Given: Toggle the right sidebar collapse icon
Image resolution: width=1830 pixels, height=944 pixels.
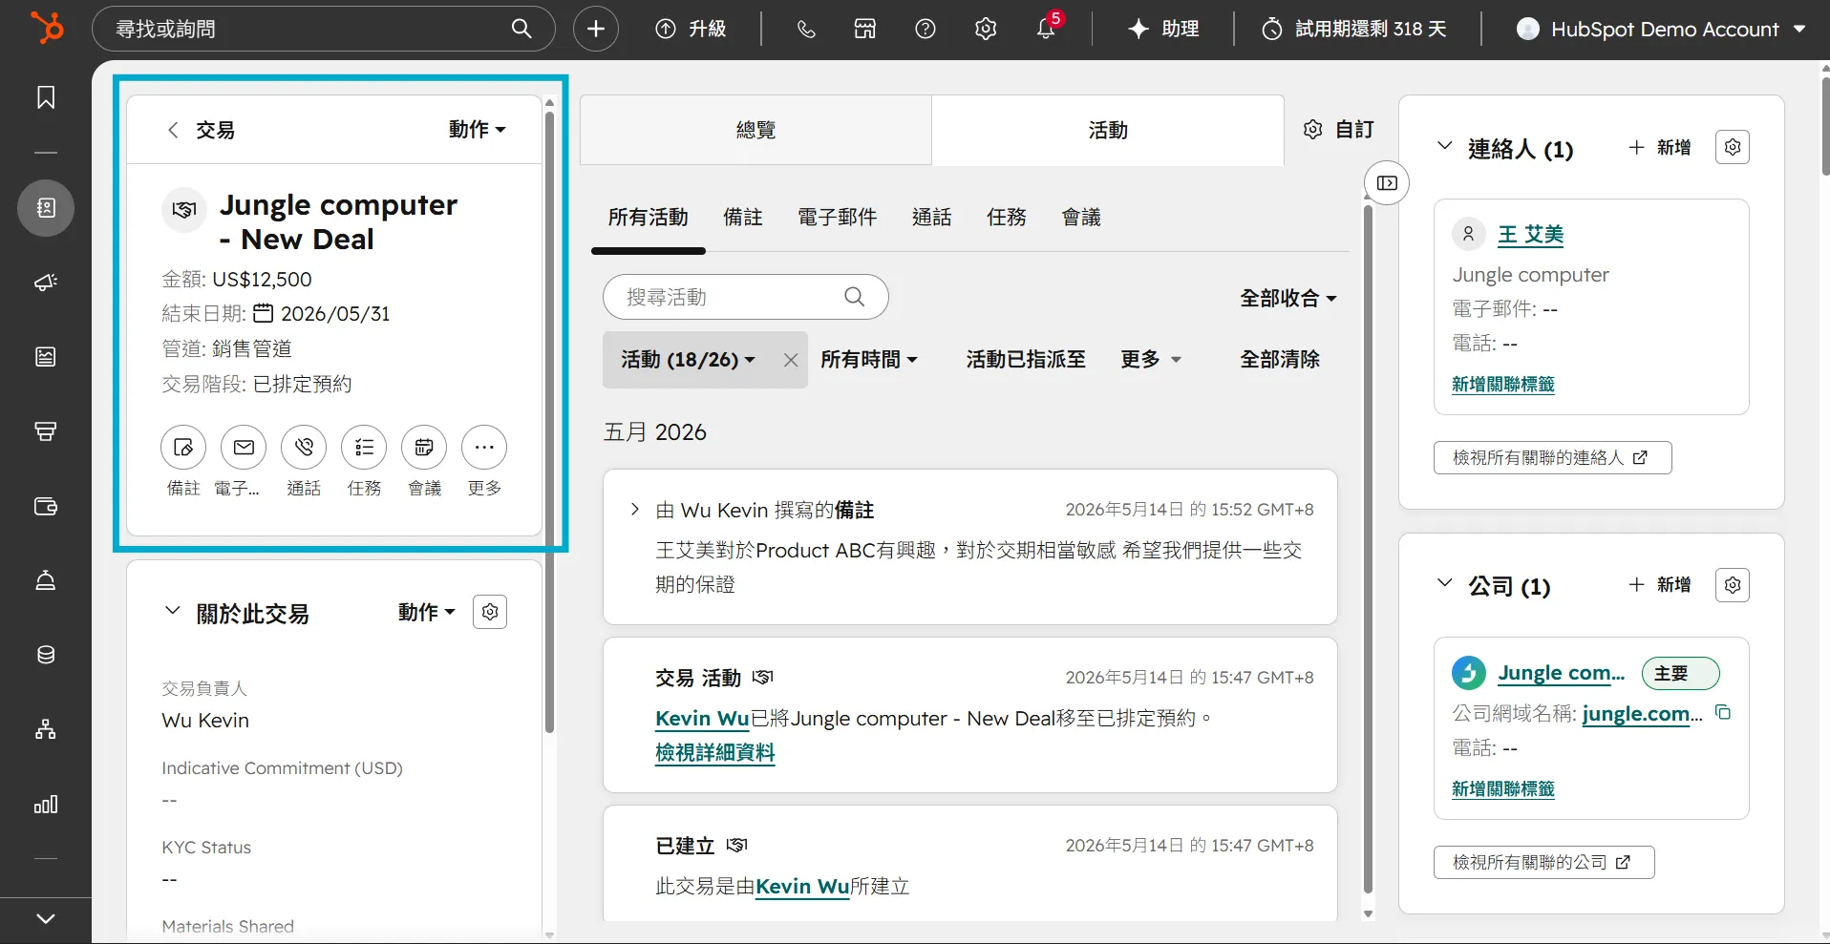Looking at the screenshot, I should click(1388, 183).
